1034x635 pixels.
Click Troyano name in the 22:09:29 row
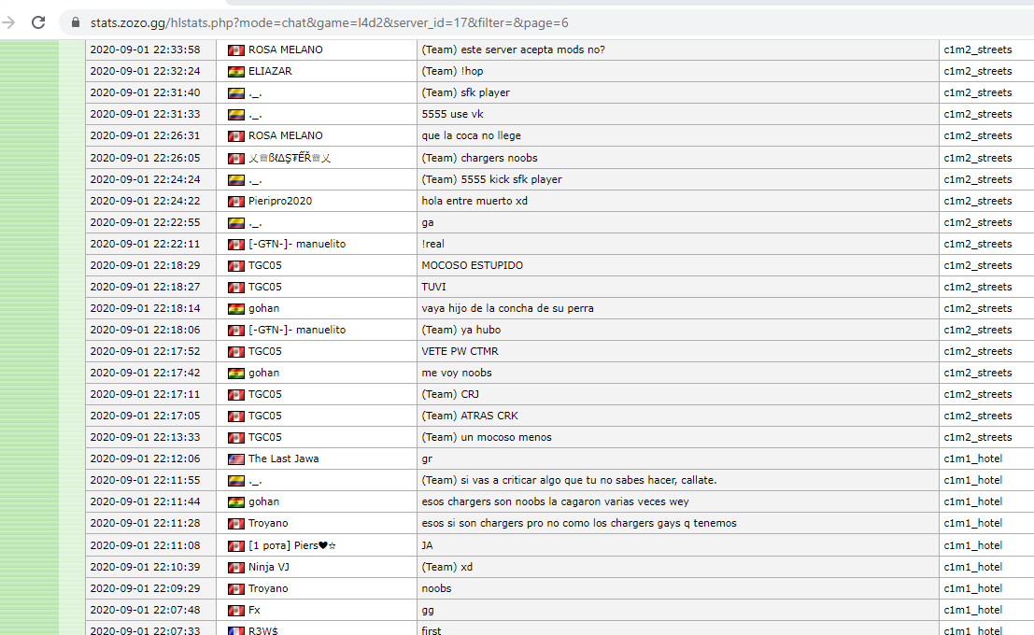(268, 588)
